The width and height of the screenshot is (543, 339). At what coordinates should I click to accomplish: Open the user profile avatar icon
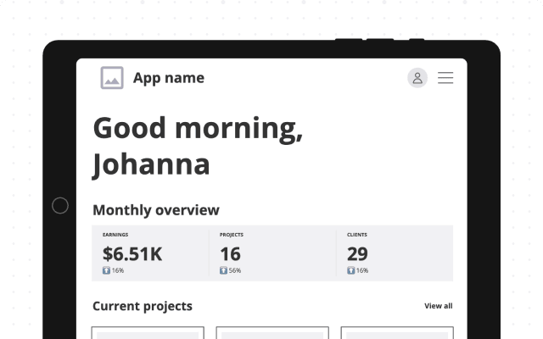coord(417,78)
